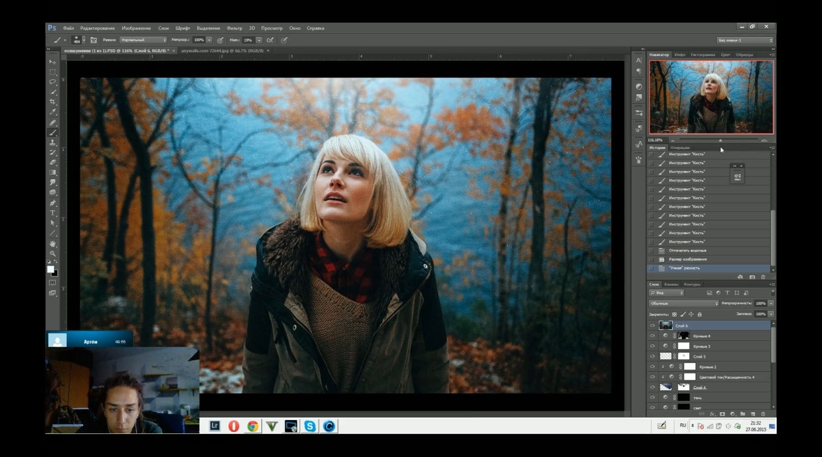Screen dimensions: 822x457
Task: Open the Фильтр menu
Action: point(235,28)
